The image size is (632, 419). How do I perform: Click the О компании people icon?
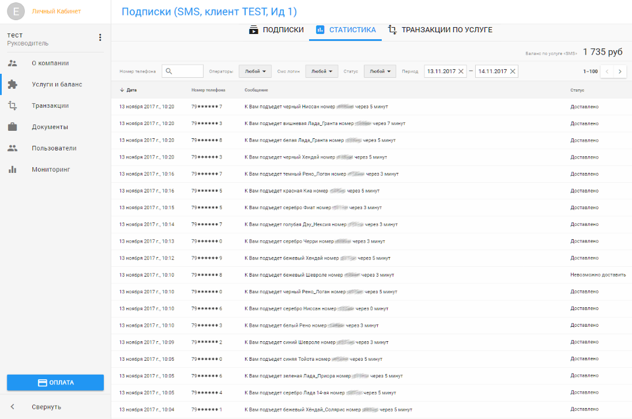click(x=13, y=63)
